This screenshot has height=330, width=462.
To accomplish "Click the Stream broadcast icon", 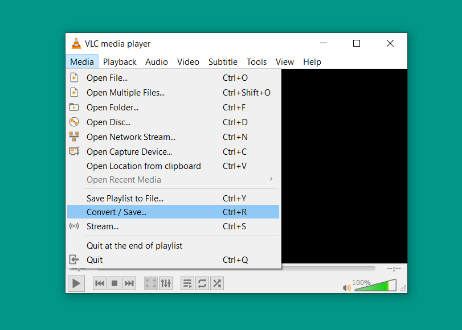I will (74, 226).
